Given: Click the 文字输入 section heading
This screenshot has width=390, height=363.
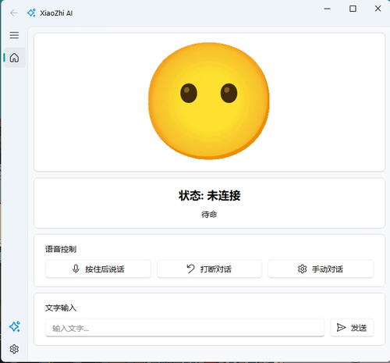Looking at the screenshot, I should point(61,308).
